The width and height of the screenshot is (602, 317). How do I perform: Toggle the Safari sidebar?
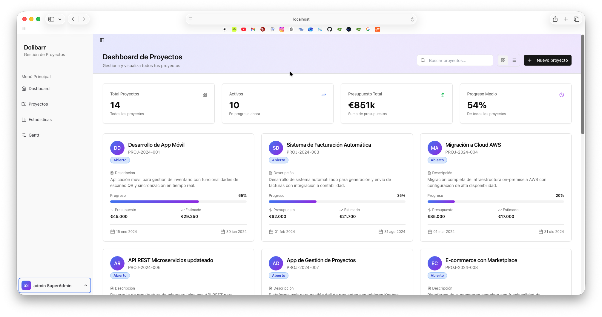[51, 19]
